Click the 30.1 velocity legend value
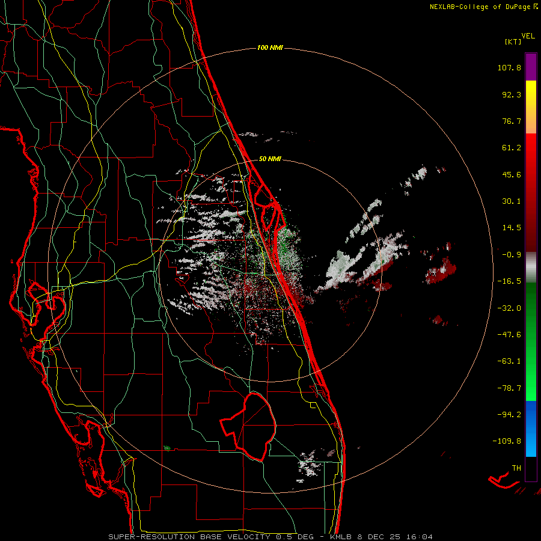541x541 pixels. pos(512,201)
